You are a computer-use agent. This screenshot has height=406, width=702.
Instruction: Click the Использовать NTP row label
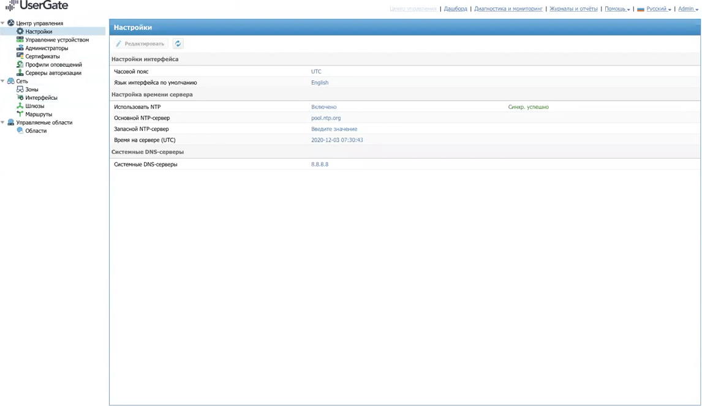pyautogui.click(x=137, y=107)
